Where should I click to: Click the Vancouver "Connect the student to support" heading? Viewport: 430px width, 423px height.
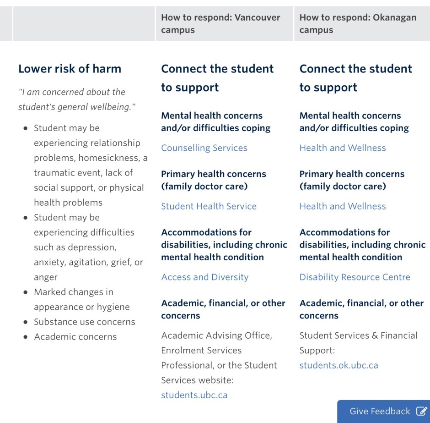coord(217,78)
